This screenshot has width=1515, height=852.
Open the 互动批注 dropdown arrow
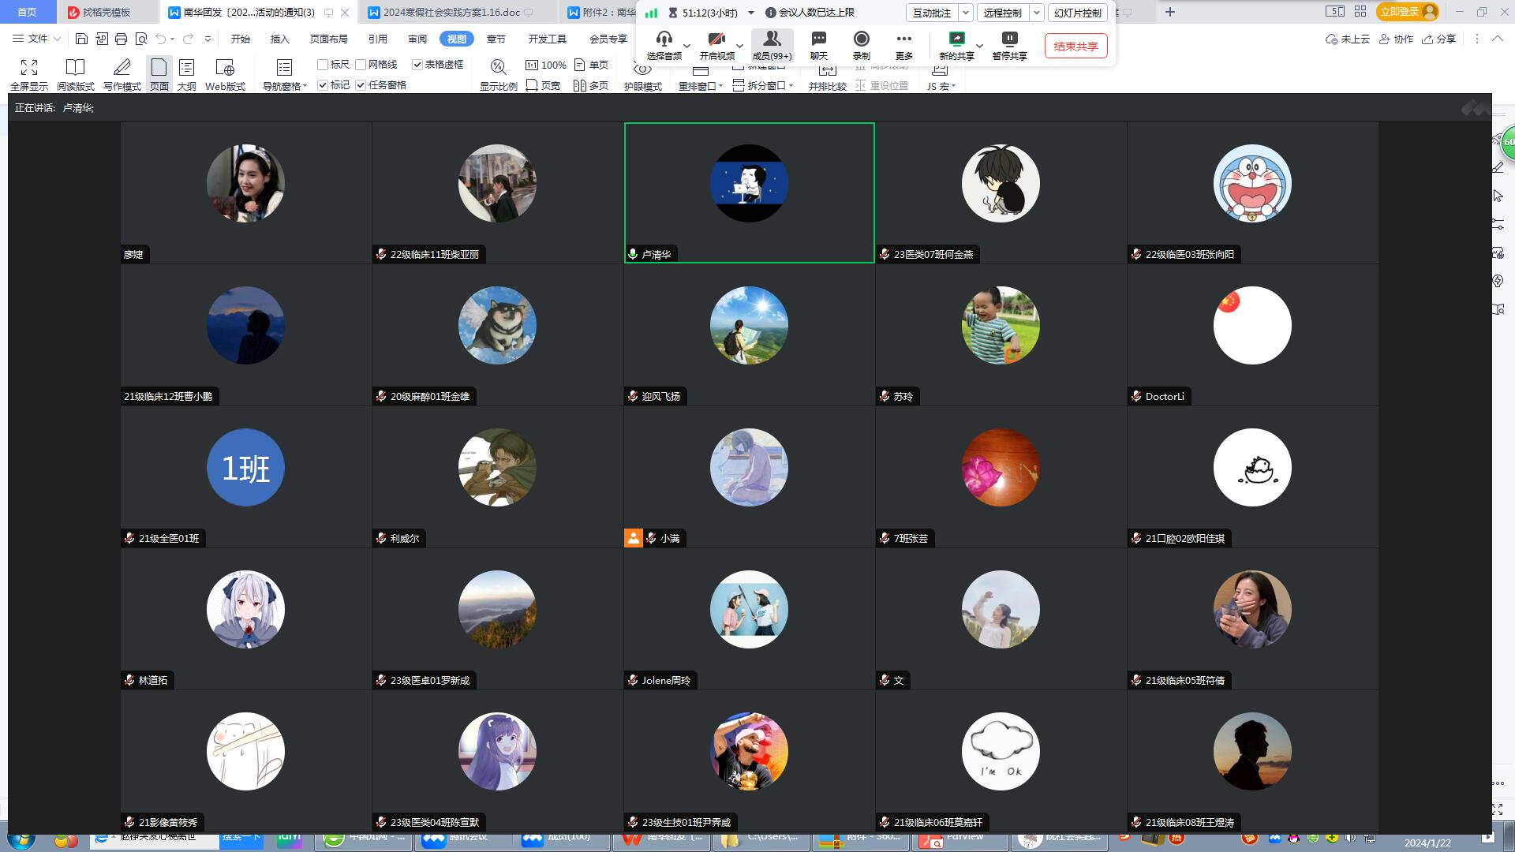pos(965,13)
